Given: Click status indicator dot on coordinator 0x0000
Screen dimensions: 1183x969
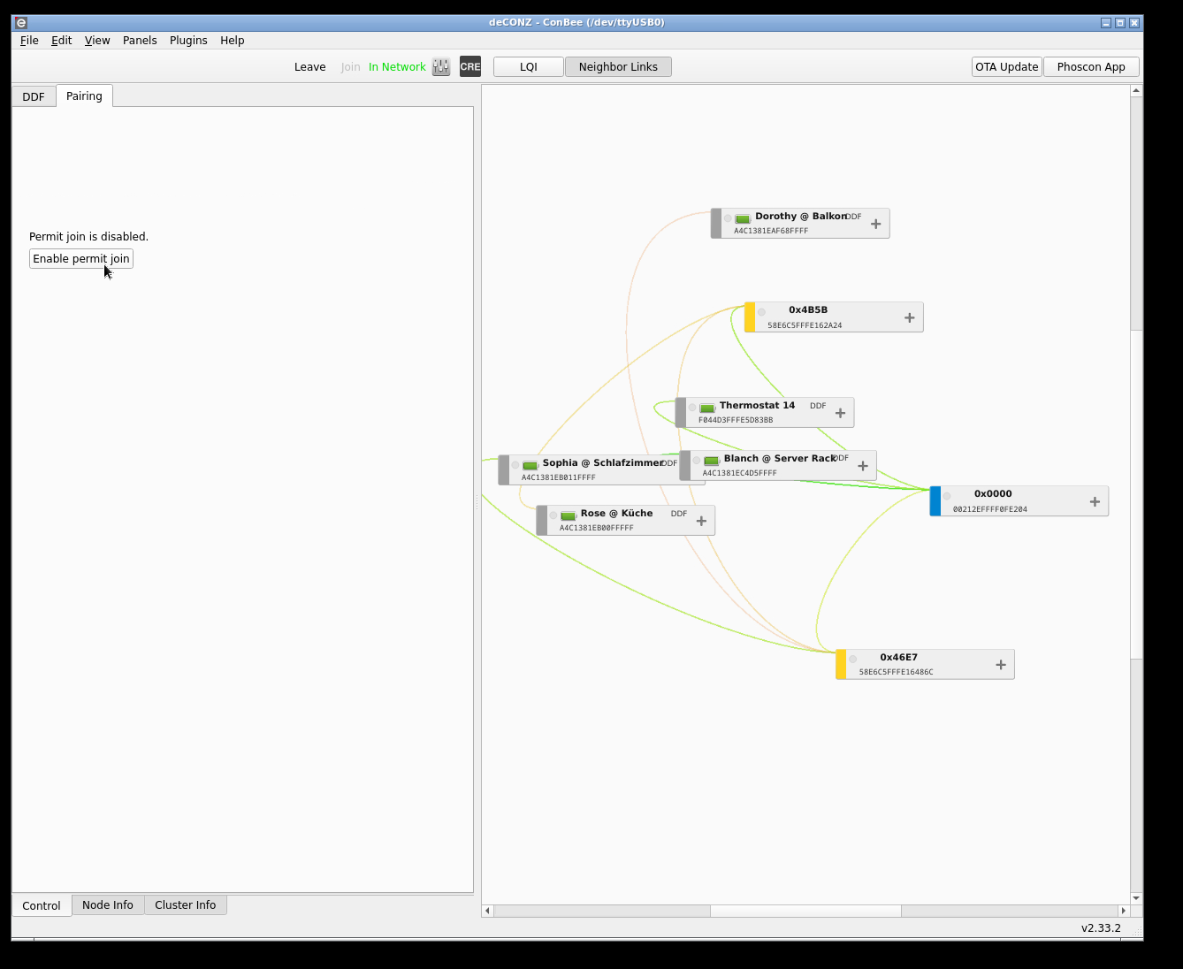Looking at the screenshot, I should pyautogui.click(x=947, y=496).
